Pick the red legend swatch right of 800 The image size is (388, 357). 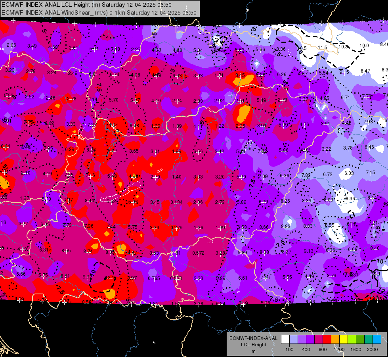click(x=327, y=339)
